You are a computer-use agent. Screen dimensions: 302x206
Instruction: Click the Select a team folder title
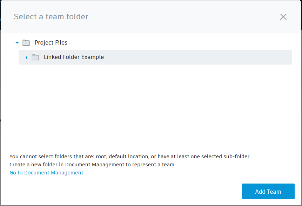tap(51, 16)
